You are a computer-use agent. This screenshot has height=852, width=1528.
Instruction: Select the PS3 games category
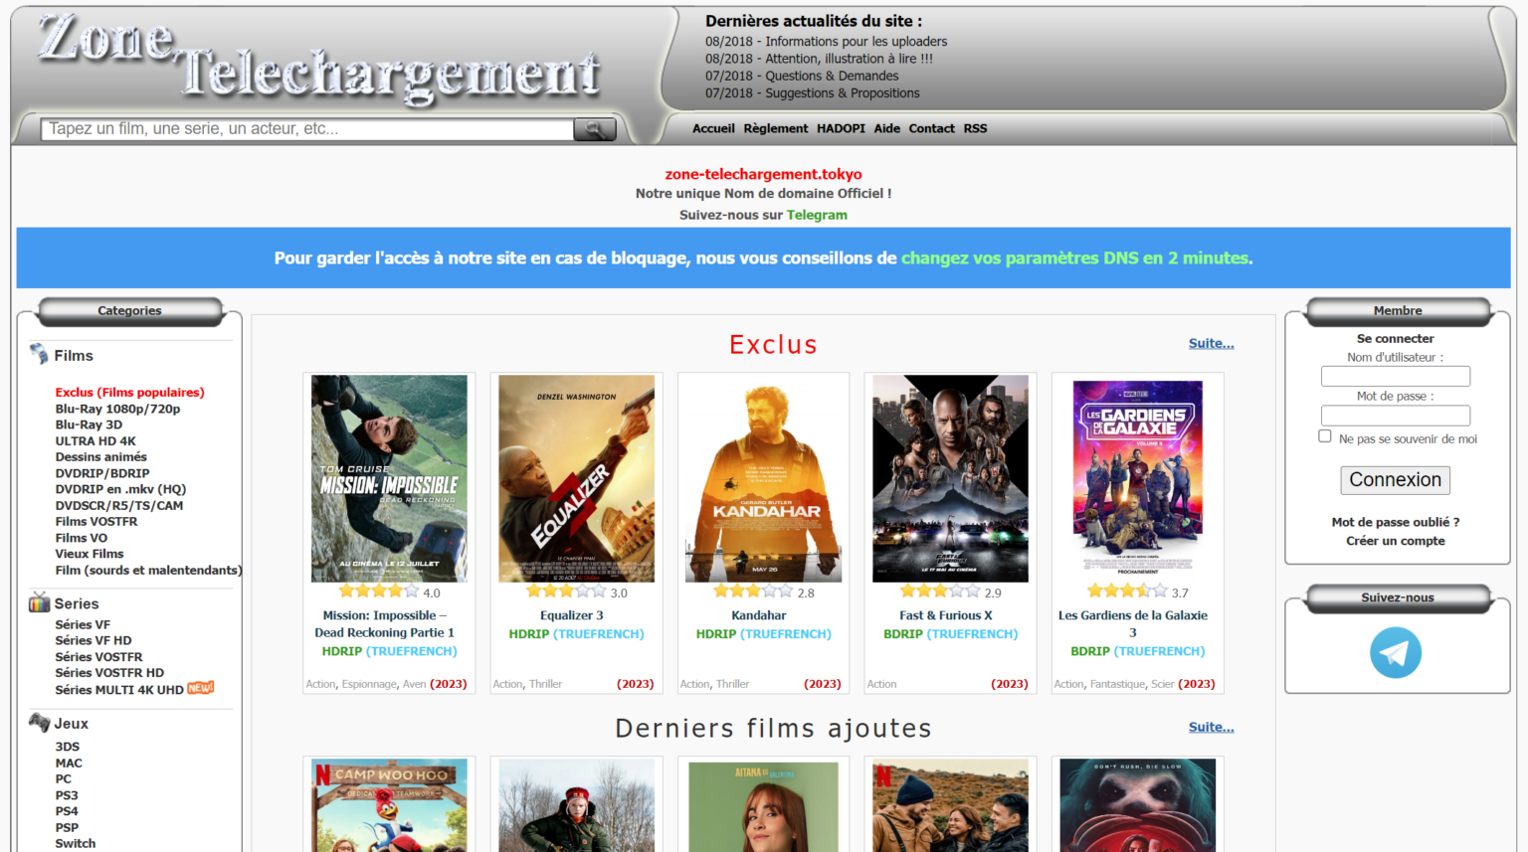[x=67, y=795]
